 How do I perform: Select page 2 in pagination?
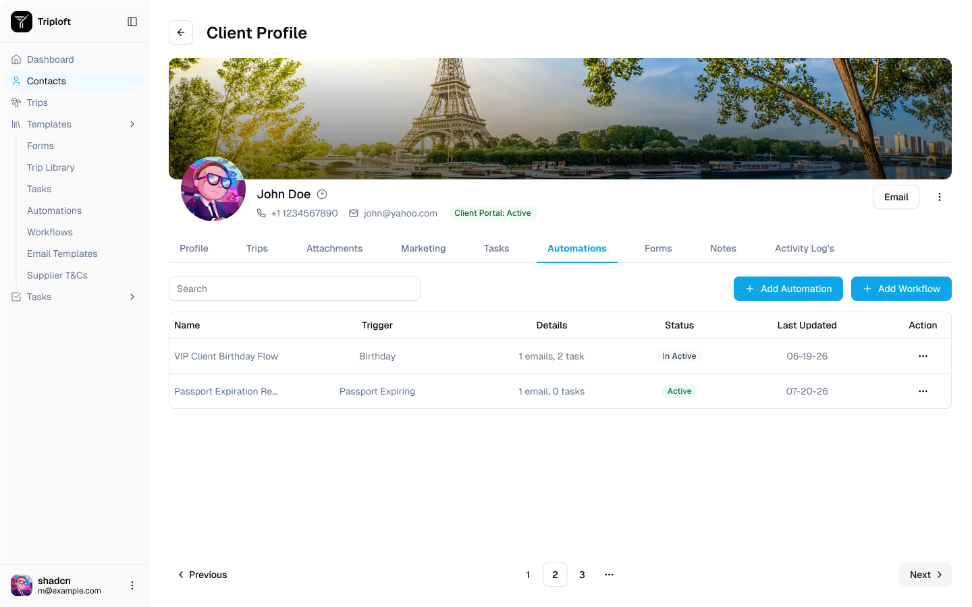point(555,575)
